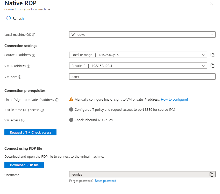Screen dimensions: 220x194
Task: Click the Refresh icon
Action: coord(9,18)
